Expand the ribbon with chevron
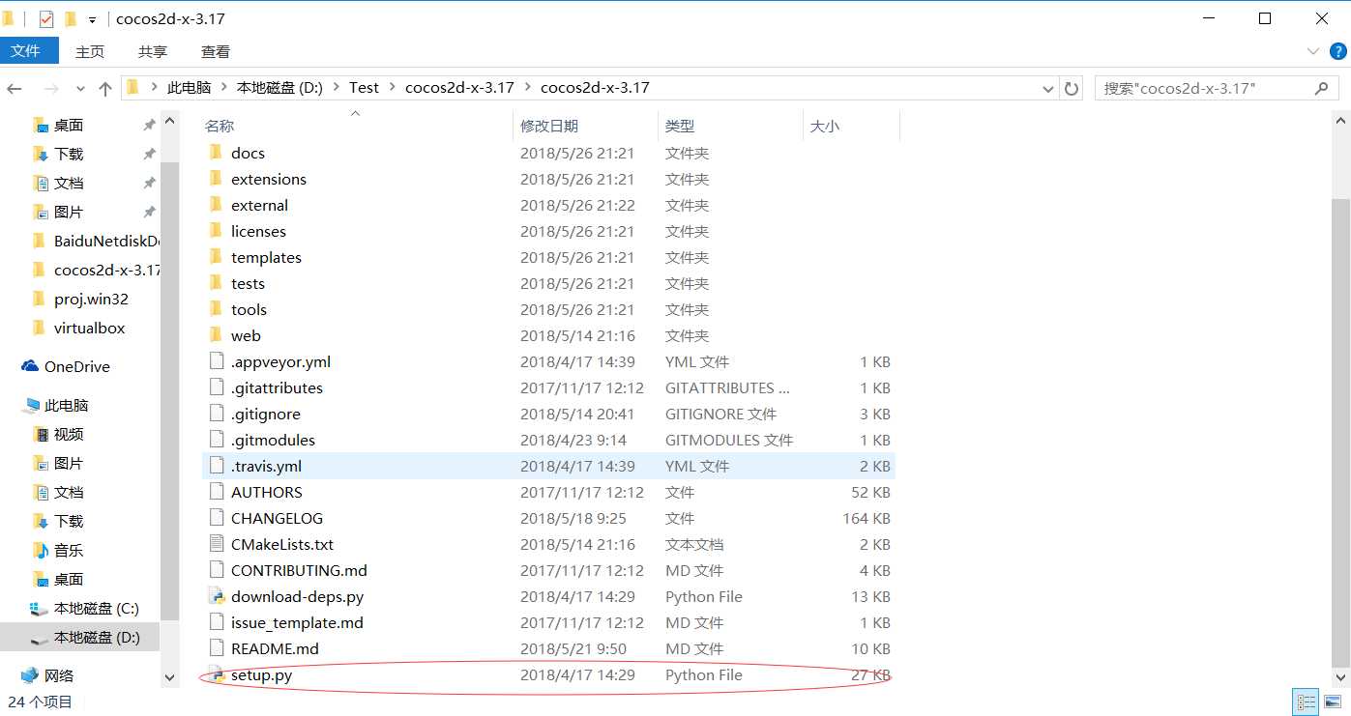 point(1313,51)
